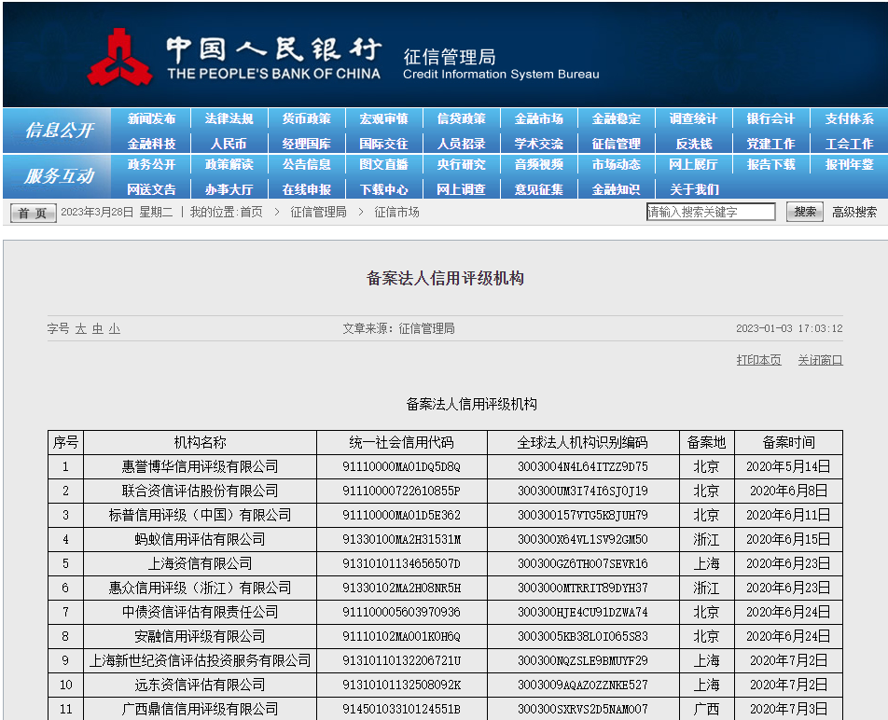Open 反洗钱 section
This screenshot has width=888, height=720.
click(694, 144)
